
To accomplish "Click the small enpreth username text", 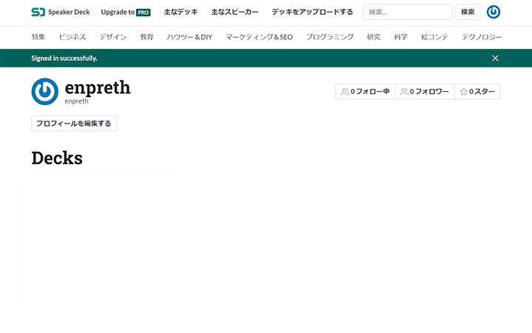I will point(76,101).
